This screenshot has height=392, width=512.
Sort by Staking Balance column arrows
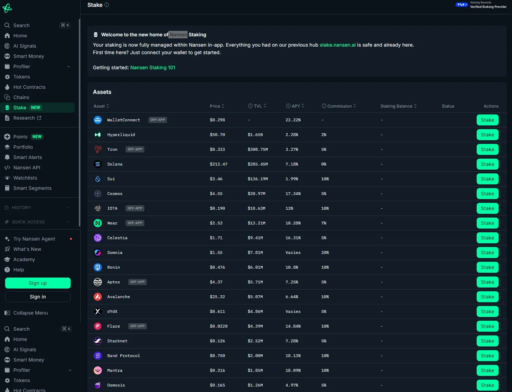(x=415, y=106)
